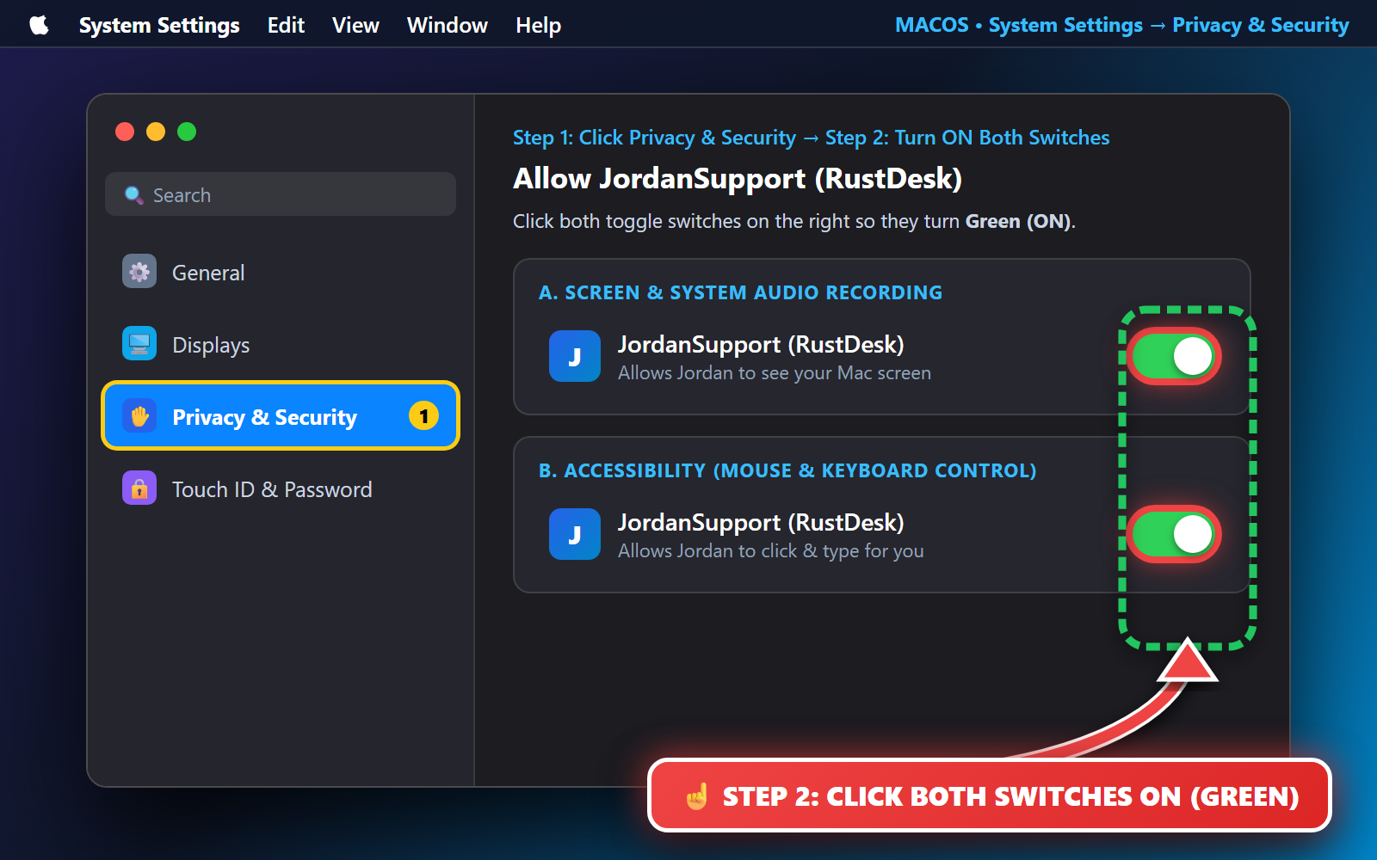
Task: Click 'Allow JordanSupport (RustDesk)' title
Action: 738,178
